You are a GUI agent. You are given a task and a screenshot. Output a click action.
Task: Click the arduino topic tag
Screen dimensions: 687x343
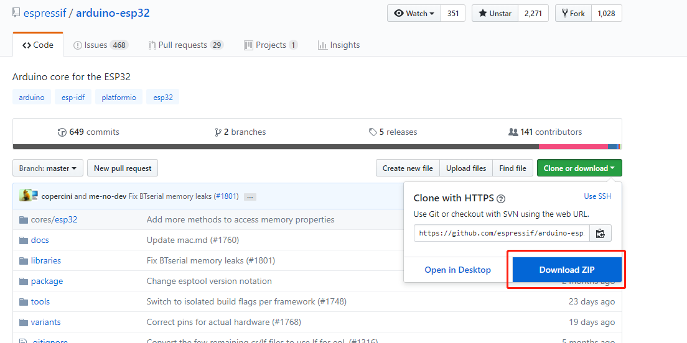point(32,98)
